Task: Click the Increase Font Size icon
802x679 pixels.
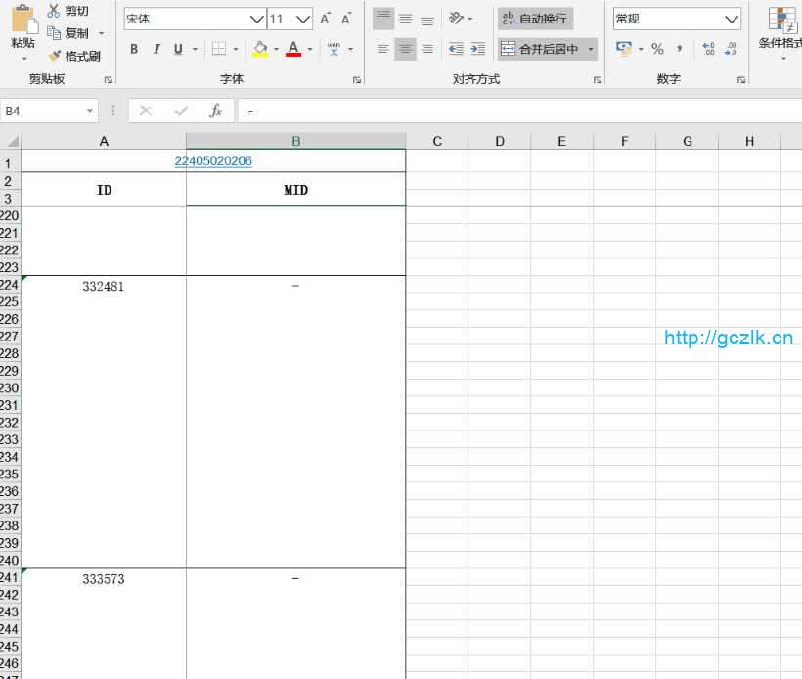Action: point(326,19)
